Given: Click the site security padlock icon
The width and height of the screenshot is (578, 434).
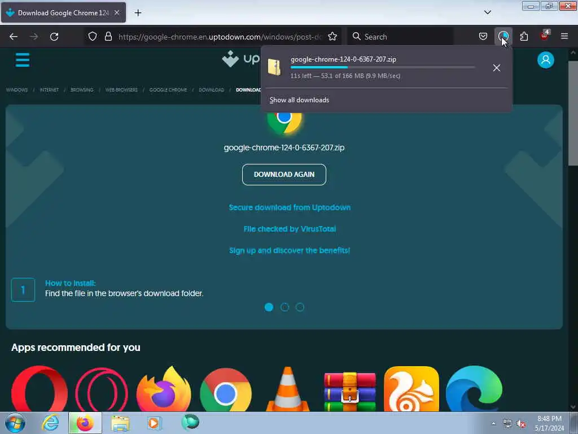Looking at the screenshot, I should pyautogui.click(x=108, y=36).
